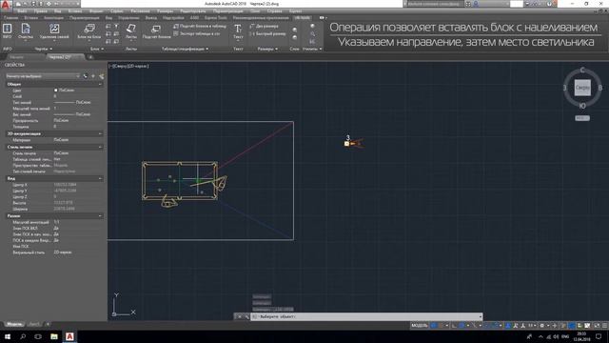Expand the Утилиты ribbon panel dropdown

(312, 49)
